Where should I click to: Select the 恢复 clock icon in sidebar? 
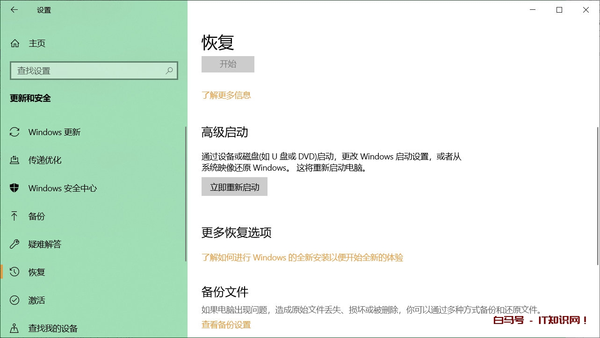14,273
